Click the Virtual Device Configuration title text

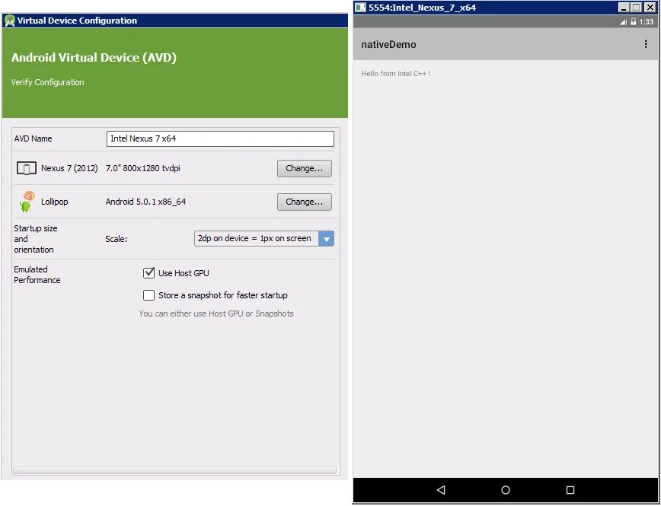(x=77, y=21)
